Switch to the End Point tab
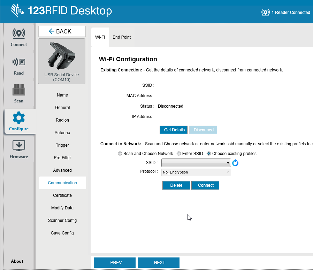The image size is (313, 270). [x=122, y=37]
